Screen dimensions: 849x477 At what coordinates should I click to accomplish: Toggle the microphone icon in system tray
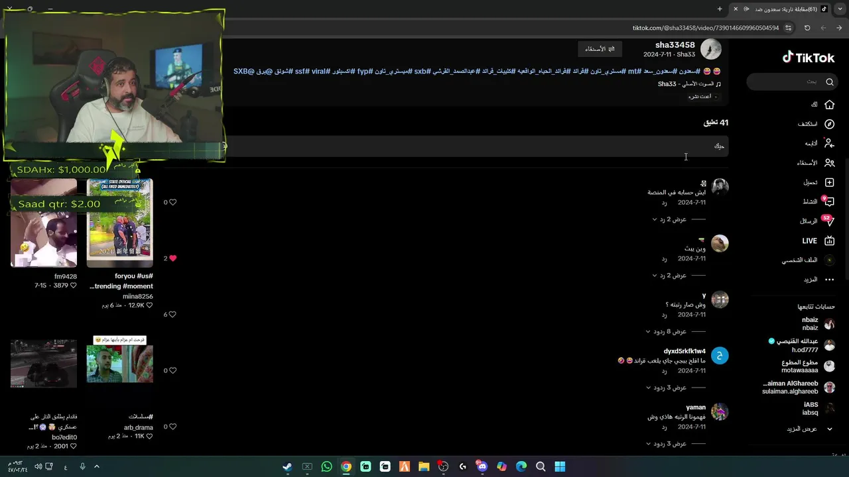click(82, 466)
